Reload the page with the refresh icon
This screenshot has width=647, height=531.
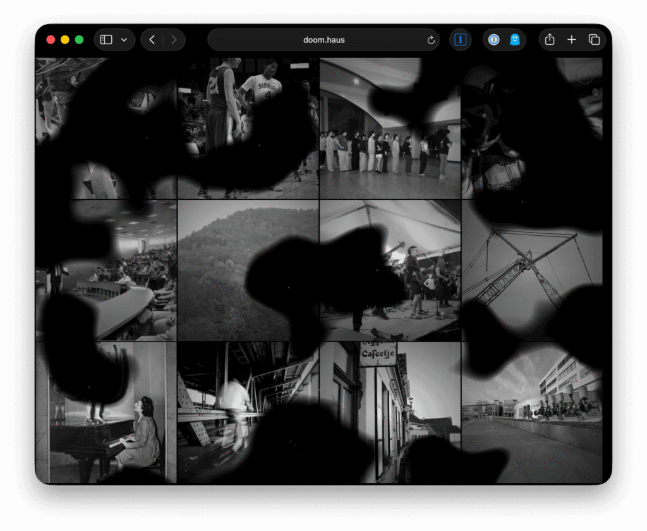(431, 40)
